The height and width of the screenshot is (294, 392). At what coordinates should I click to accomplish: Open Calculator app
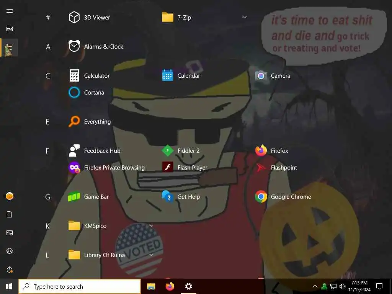89,75
